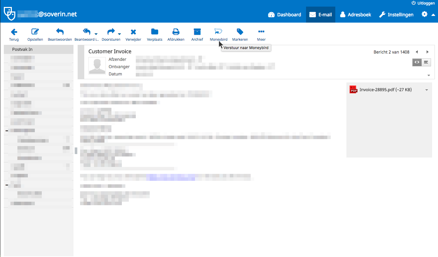Switch to plain text message view
This screenshot has height=257, width=438.
tap(425, 62)
